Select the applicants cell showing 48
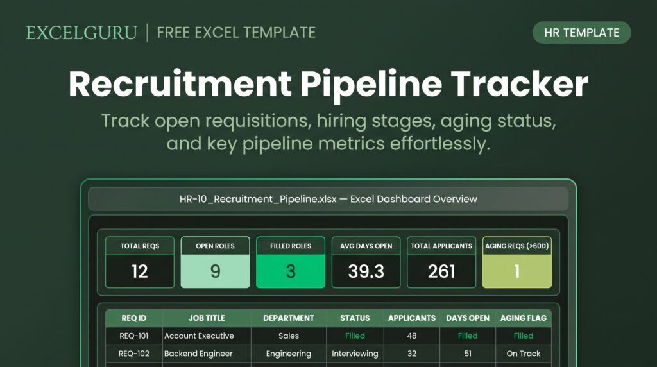 (412, 336)
